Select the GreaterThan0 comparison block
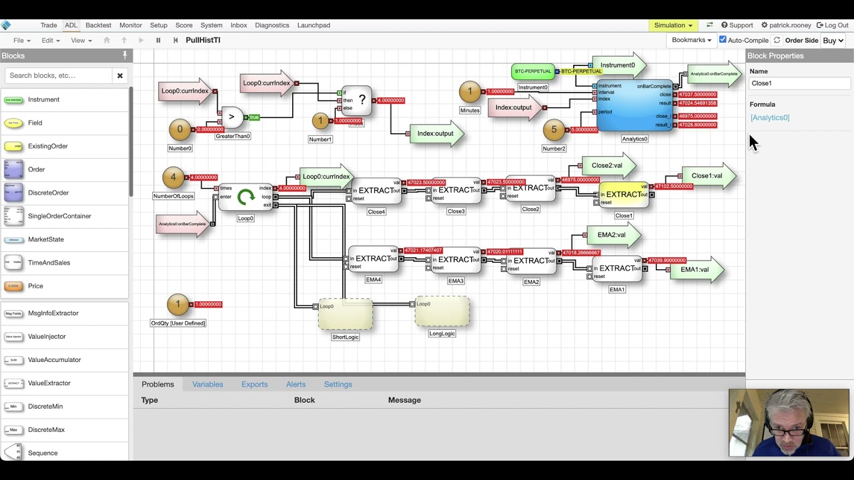The height and width of the screenshot is (480, 854). [232, 117]
